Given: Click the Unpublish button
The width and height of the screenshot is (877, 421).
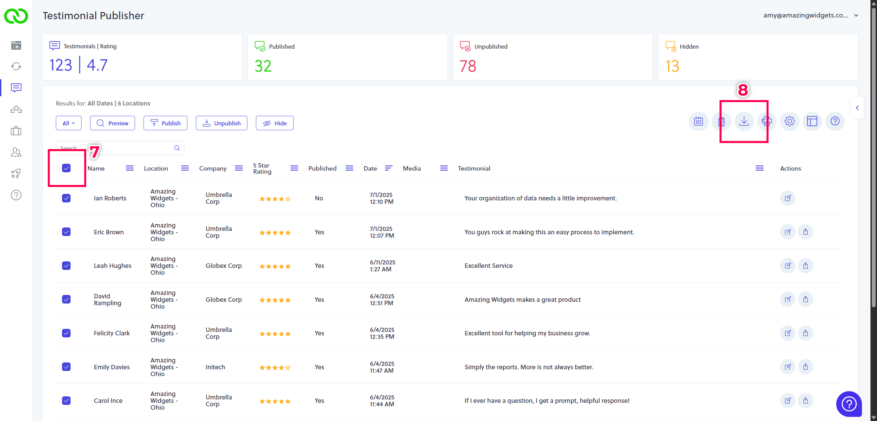Looking at the screenshot, I should [x=221, y=123].
